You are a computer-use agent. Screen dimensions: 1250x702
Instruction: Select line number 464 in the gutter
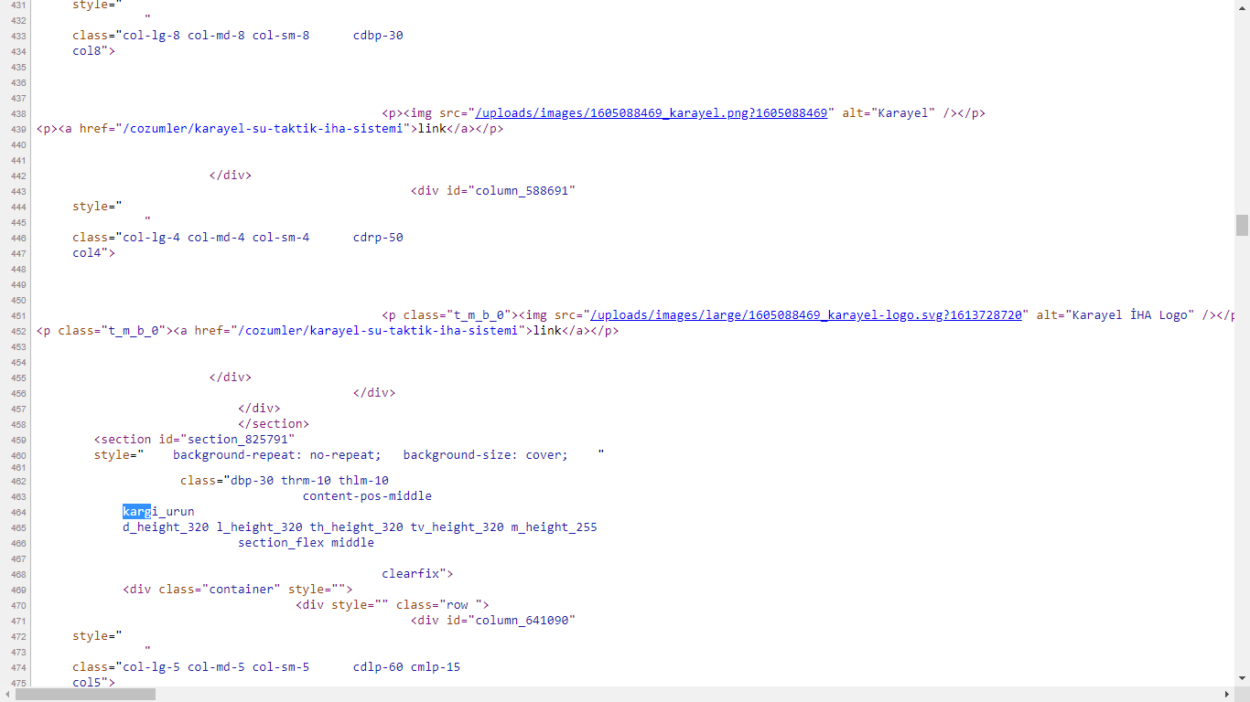18,512
